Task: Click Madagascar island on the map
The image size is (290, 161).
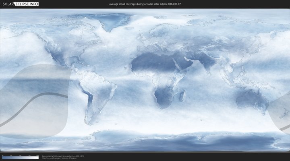Action: click(182, 96)
